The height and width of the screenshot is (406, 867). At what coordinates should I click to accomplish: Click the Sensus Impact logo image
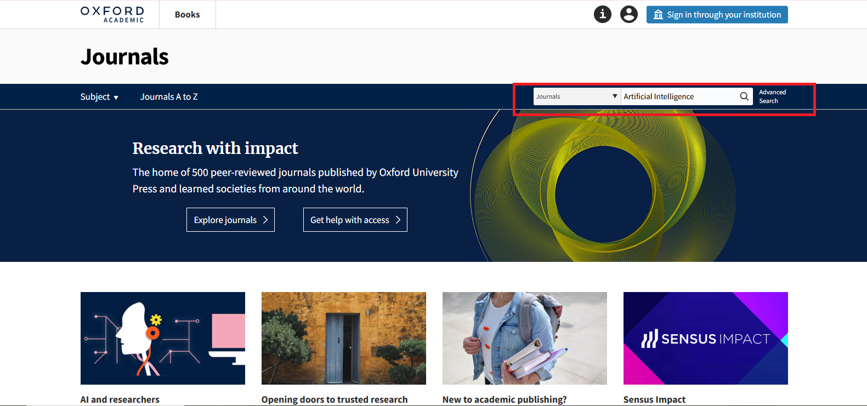tap(705, 338)
